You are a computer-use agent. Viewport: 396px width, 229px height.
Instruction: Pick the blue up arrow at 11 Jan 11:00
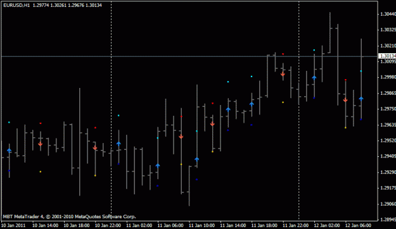point(197,159)
